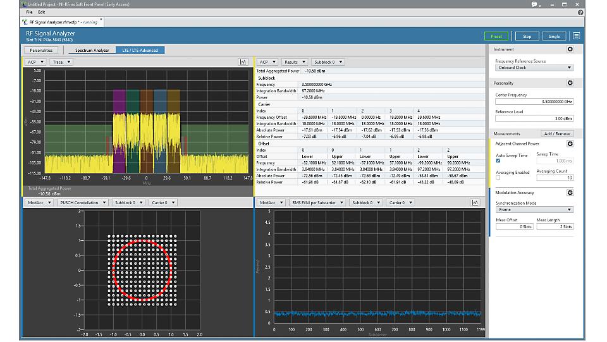Open the RMS EVM per Subcarrier dropdown
The width and height of the screenshot is (607, 342).
coord(317,202)
